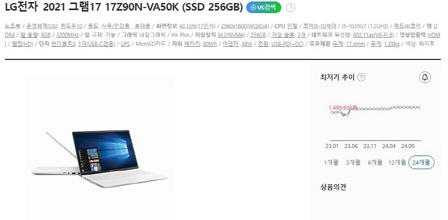Select the 12개월 price period

pos(397,163)
